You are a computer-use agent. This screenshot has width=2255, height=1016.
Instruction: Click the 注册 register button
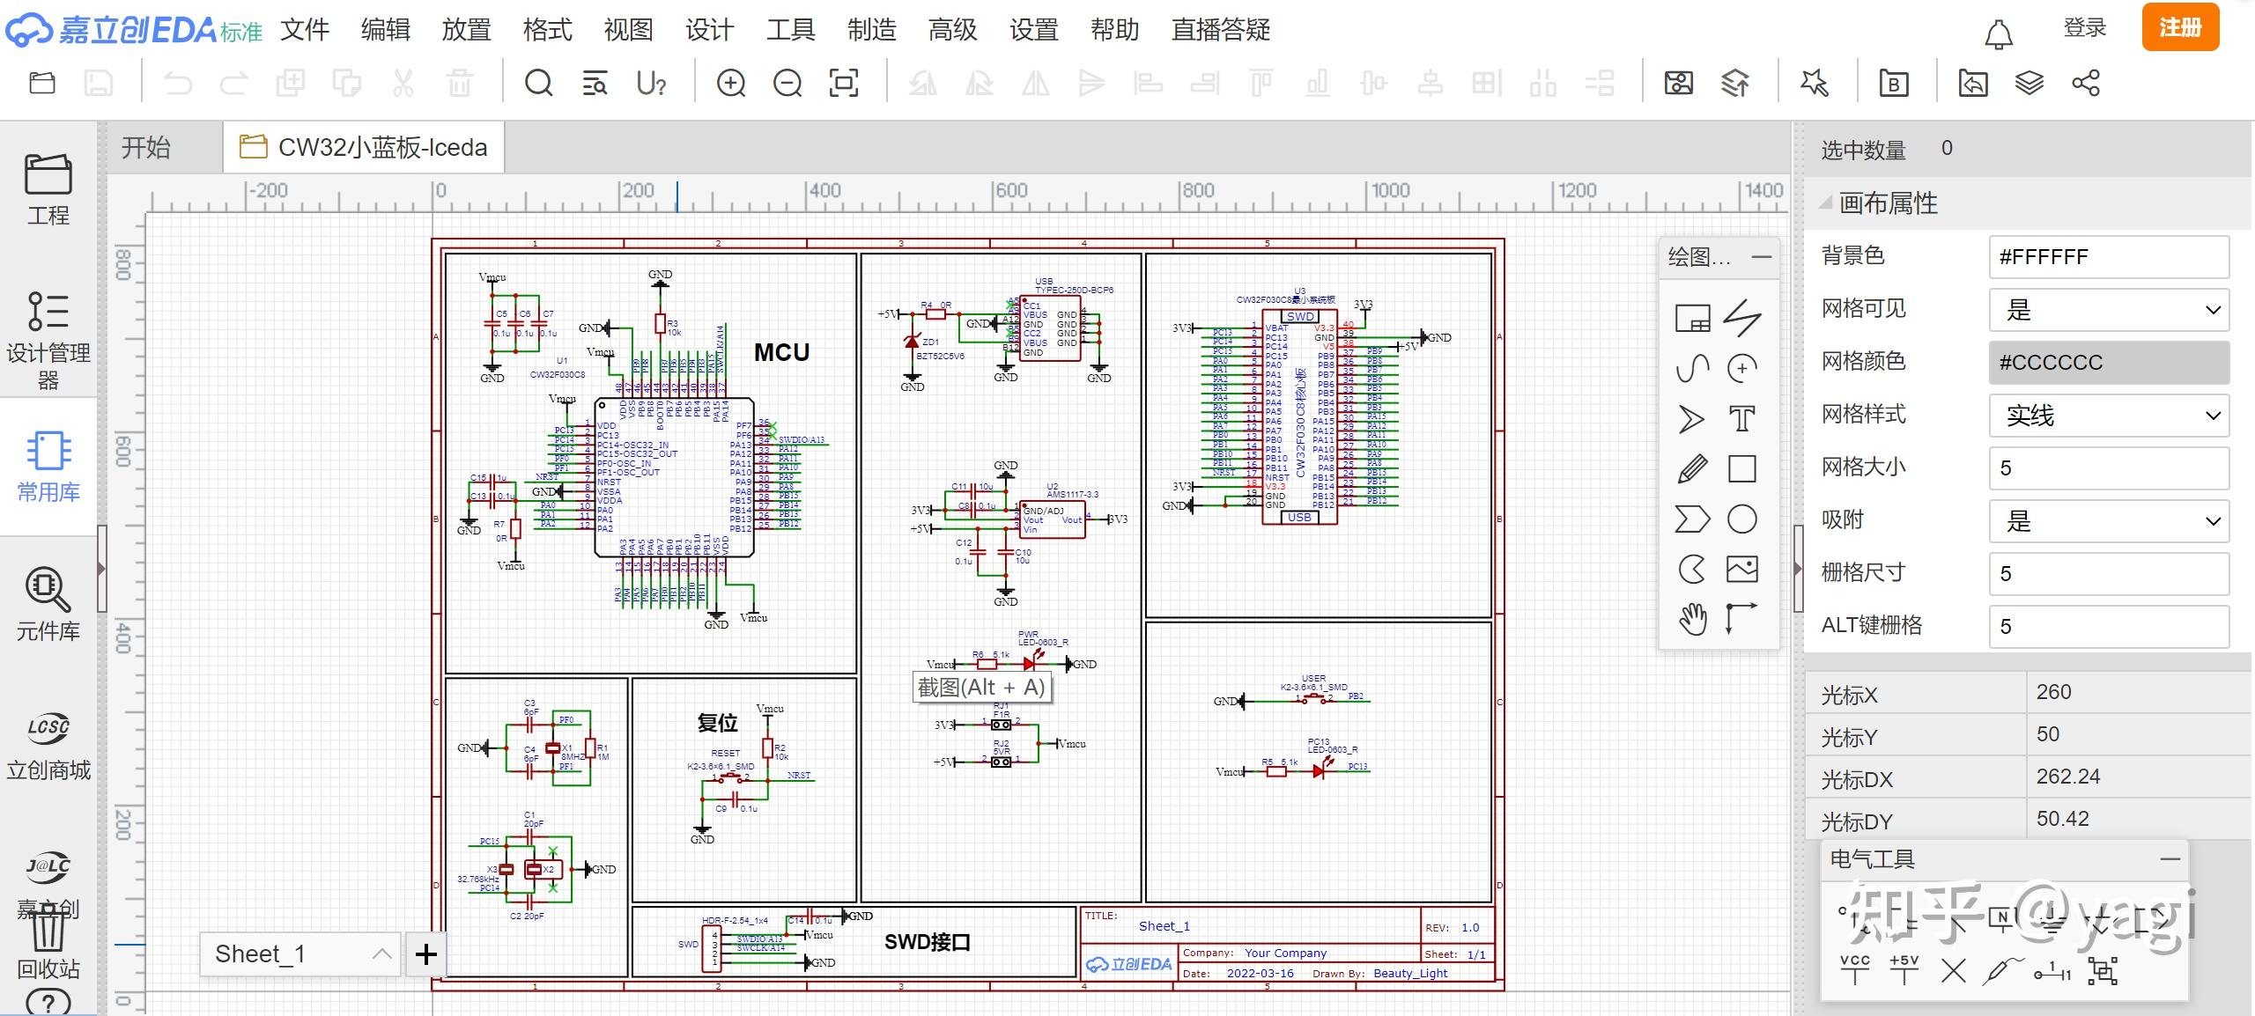pos(2180,27)
